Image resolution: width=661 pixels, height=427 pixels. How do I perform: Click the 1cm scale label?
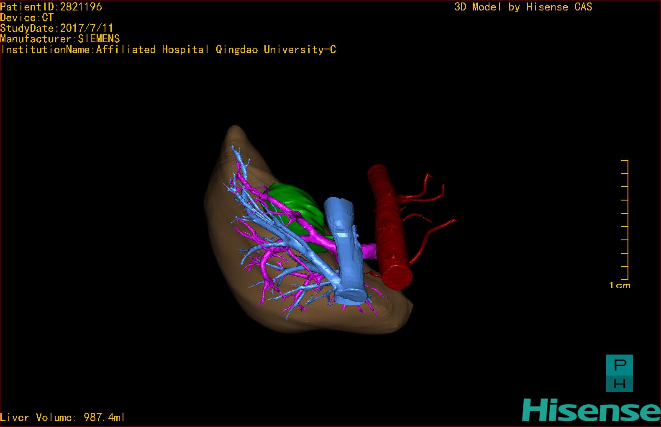pos(620,286)
